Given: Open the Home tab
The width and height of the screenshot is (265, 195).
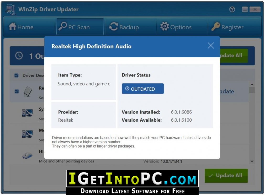Looking at the screenshot, I should pos(29,26).
